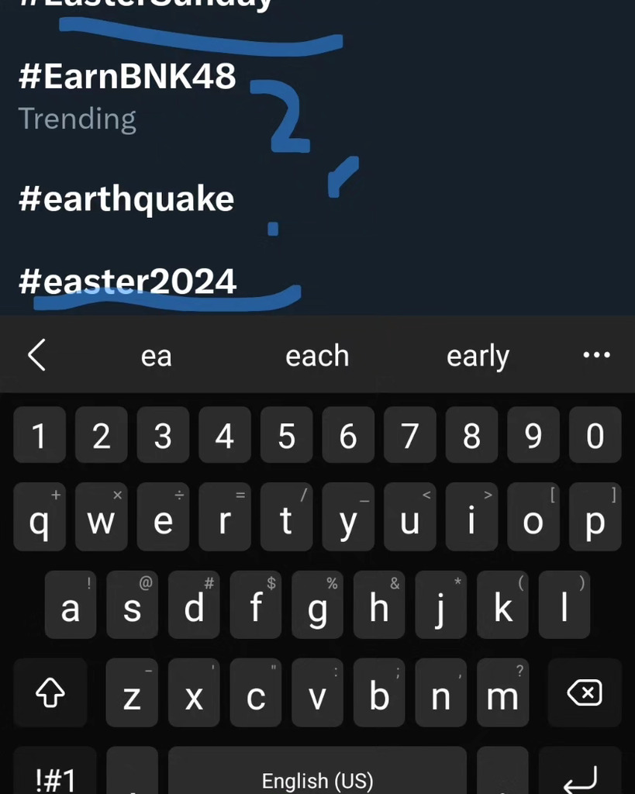Tap the backspace delete key
Image resolution: width=635 pixels, height=794 pixels.
click(585, 692)
